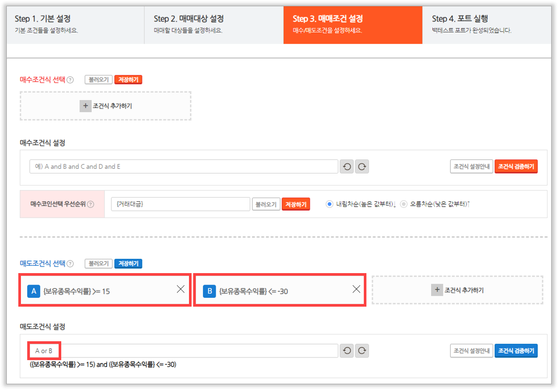Undo the sell condition formula edit
The height and width of the screenshot is (390, 558).
[x=347, y=351]
